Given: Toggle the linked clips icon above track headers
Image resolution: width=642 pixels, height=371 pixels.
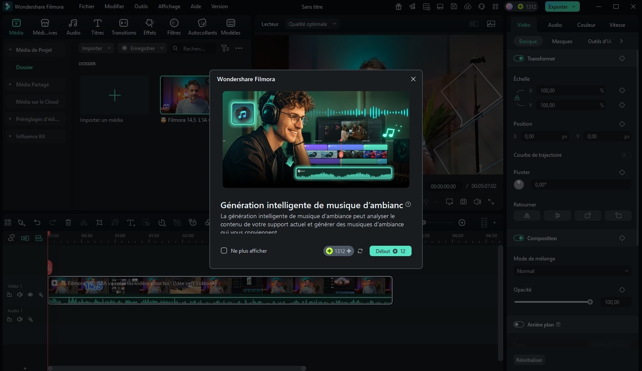Looking at the screenshot, I should click(12, 238).
